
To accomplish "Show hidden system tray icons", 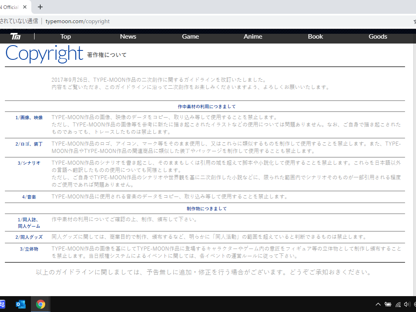I will point(378,304).
